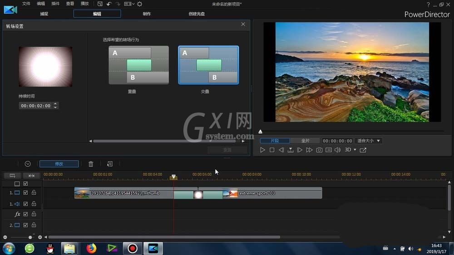Click the transition settings horizontal scrollbar
The height and width of the screenshot is (255, 454).
pos(164,141)
